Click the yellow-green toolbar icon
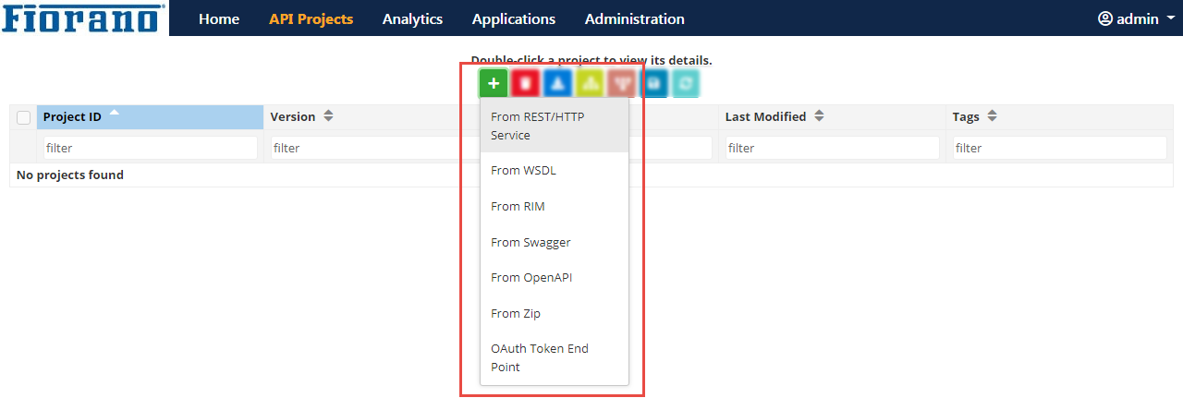 point(590,83)
